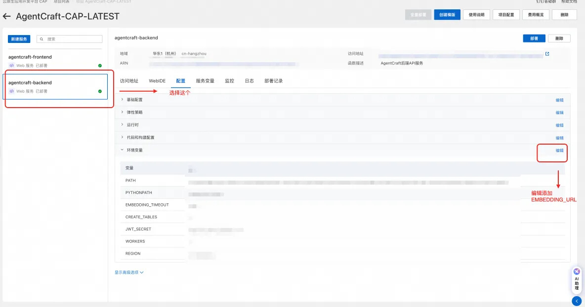Switch to the 部署记录 tab

point(273,81)
